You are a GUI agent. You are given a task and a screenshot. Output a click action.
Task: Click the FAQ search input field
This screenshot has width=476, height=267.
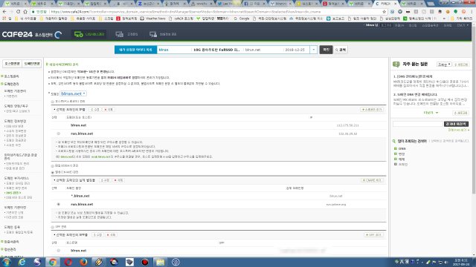tap(418, 124)
